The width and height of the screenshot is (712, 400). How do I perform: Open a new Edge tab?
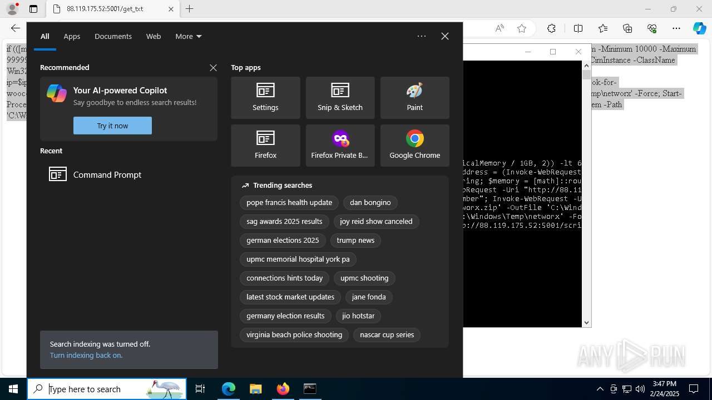(190, 9)
